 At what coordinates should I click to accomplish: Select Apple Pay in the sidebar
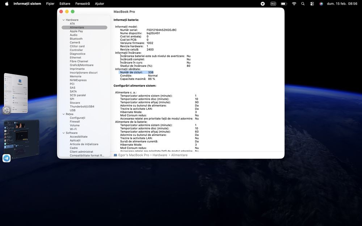coord(76,31)
